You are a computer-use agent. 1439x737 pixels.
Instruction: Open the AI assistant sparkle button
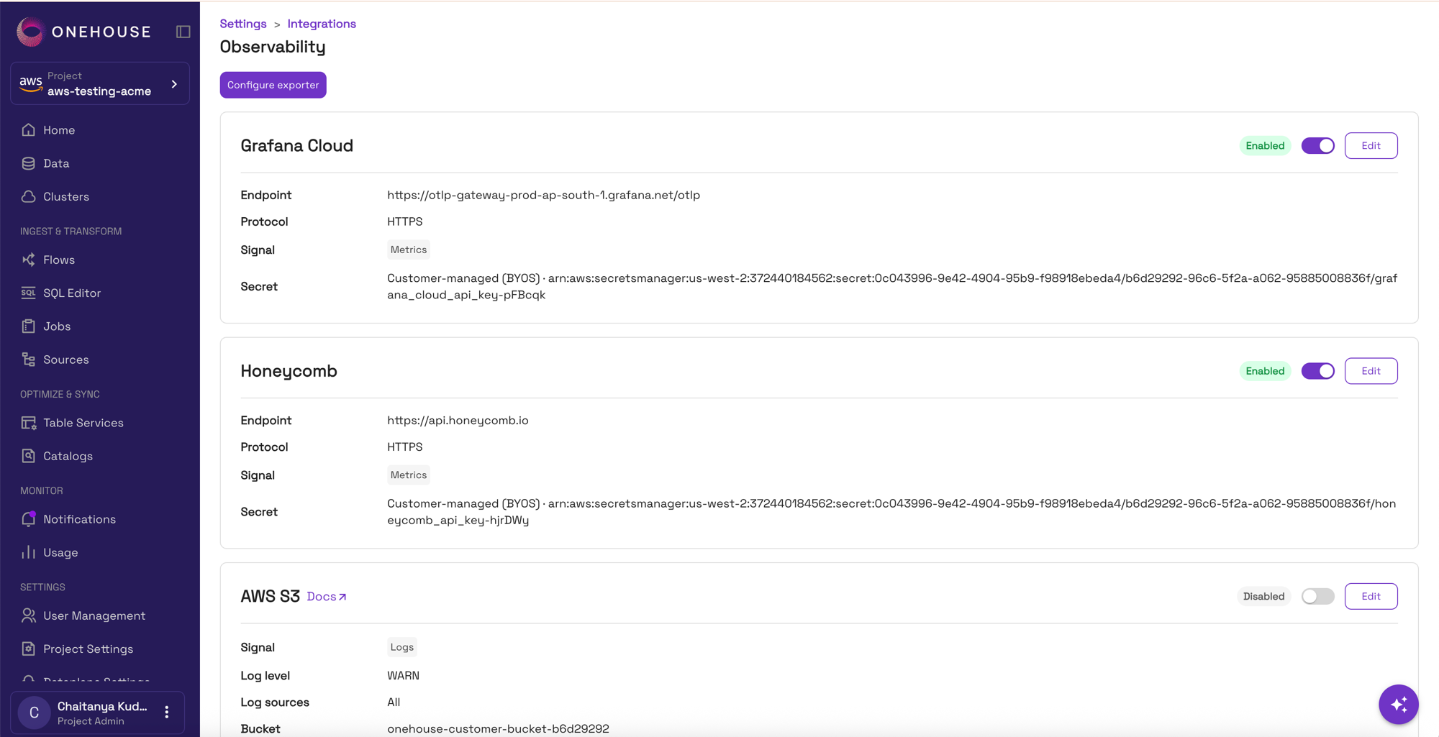click(x=1398, y=705)
